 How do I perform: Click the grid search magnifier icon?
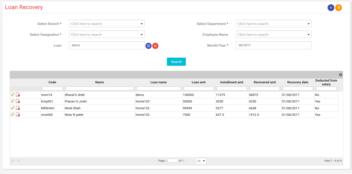tap(13, 161)
